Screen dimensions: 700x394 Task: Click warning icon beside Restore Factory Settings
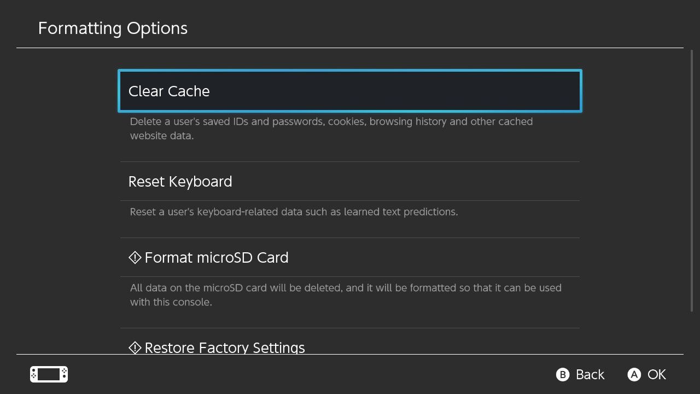point(135,347)
